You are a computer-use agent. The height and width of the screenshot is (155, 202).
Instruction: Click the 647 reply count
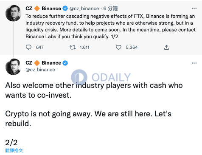tap(40, 47)
